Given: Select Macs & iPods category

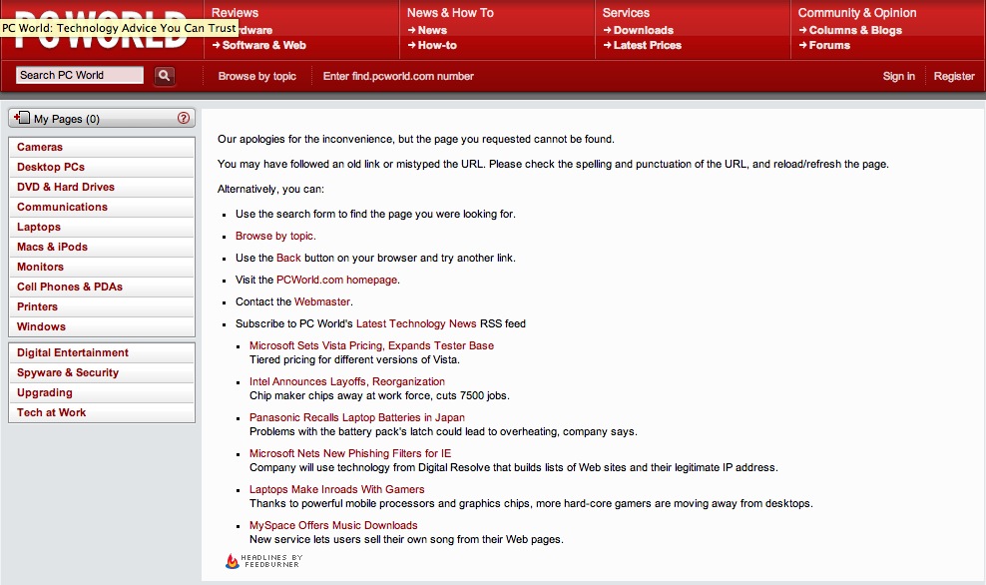Looking at the screenshot, I should pyautogui.click(x=102, y=248).
